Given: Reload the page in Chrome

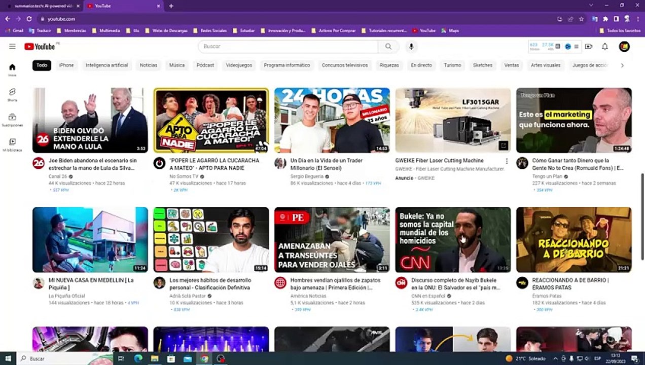Looking at the screenshot, I should (29, 19).
